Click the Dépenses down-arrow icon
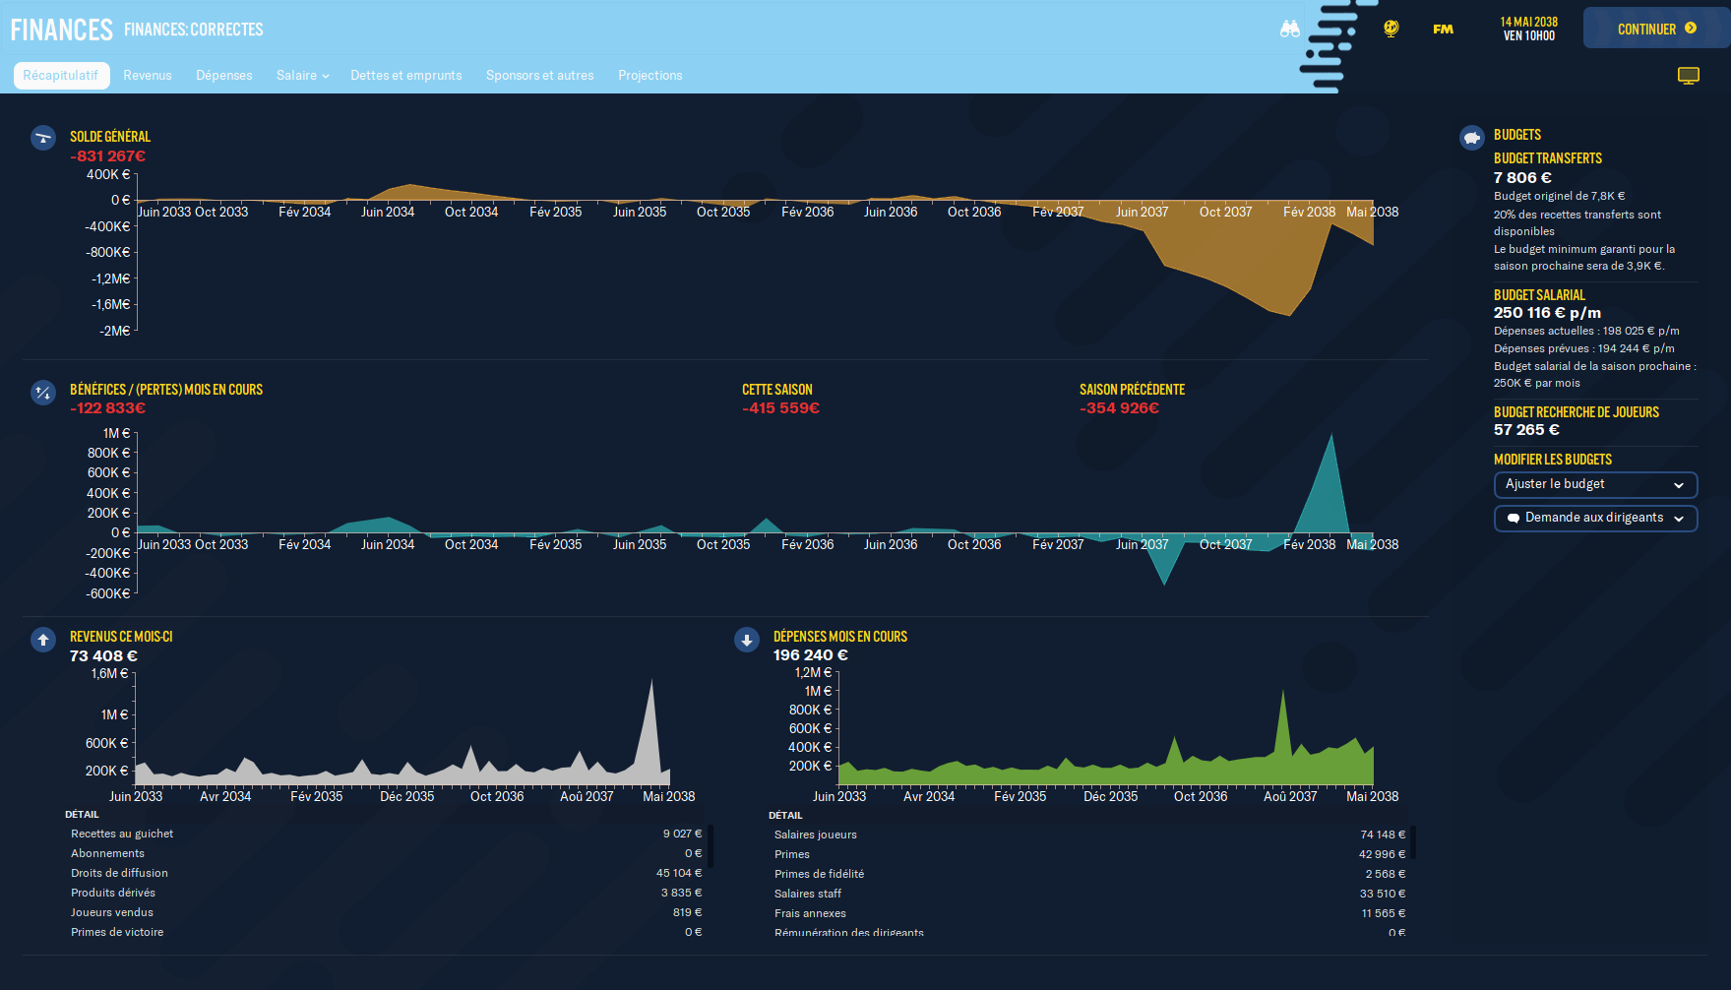 747,640
